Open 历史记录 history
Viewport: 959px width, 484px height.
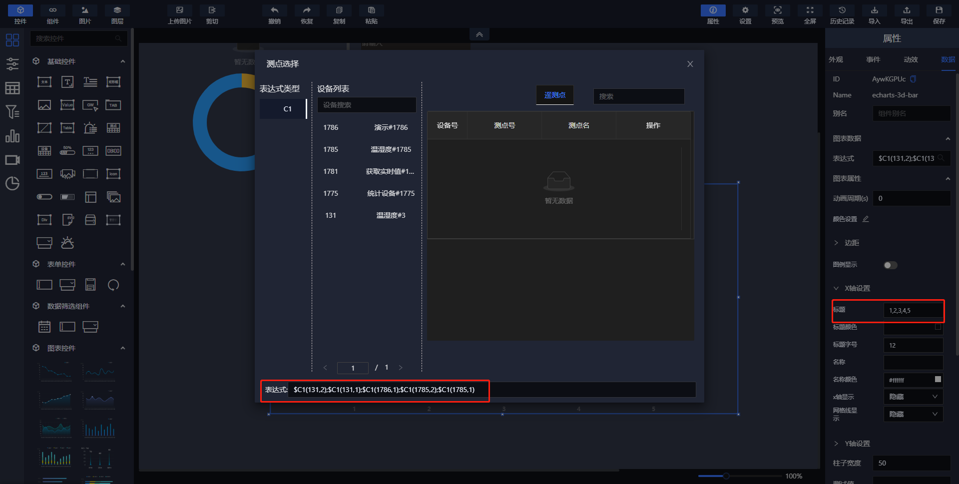coord(842,14)
